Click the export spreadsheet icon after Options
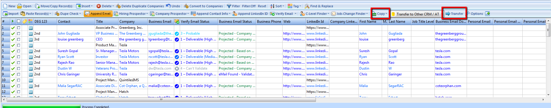The height and width of the screenshot is (108, 551). click(x=487, y=14)
